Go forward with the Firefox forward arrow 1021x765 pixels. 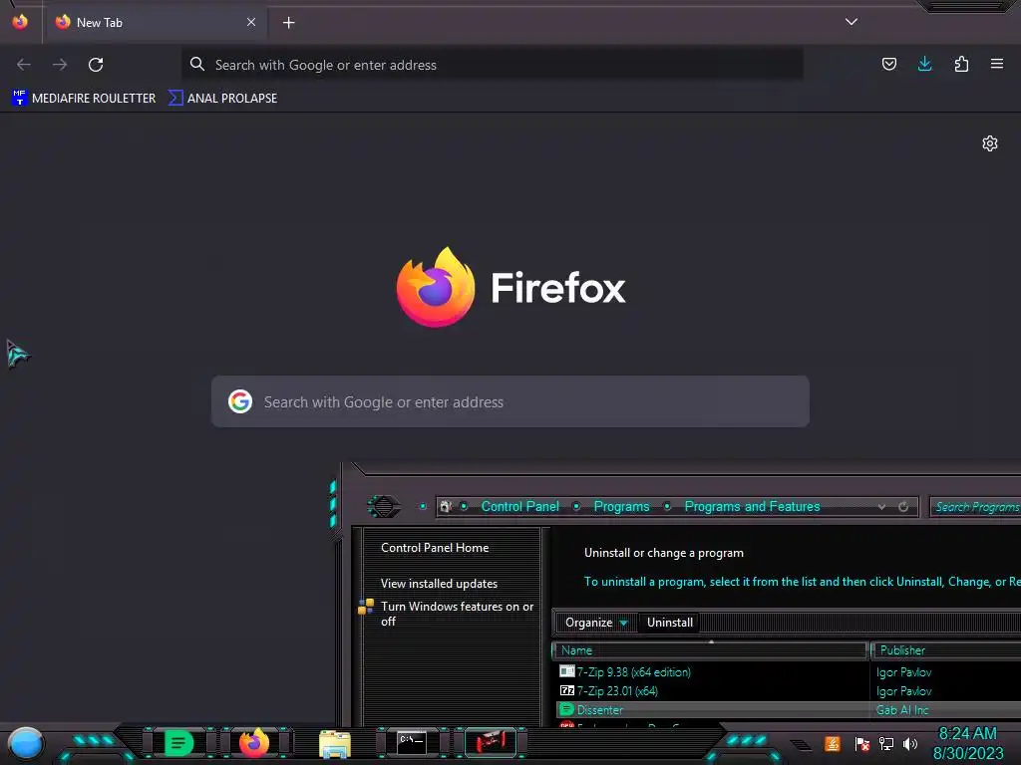(60, 65)
